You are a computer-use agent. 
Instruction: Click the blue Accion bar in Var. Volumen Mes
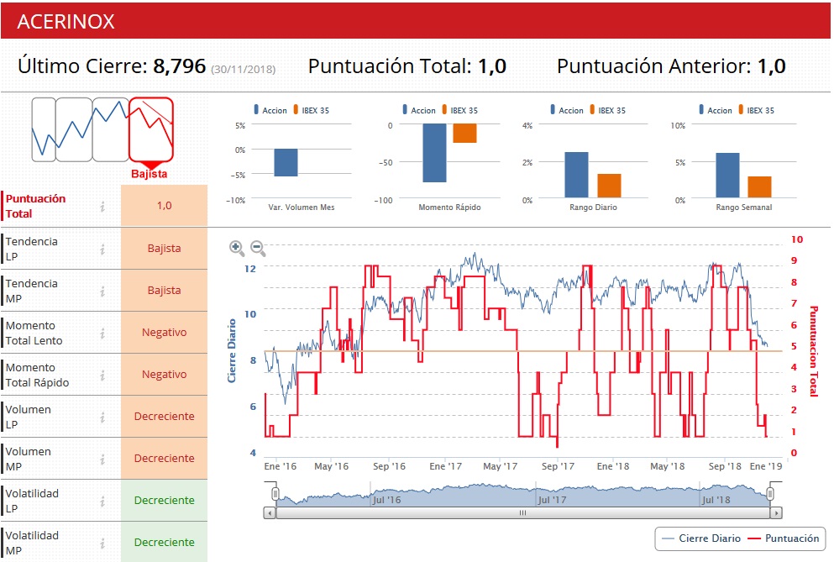pos(286,162)
